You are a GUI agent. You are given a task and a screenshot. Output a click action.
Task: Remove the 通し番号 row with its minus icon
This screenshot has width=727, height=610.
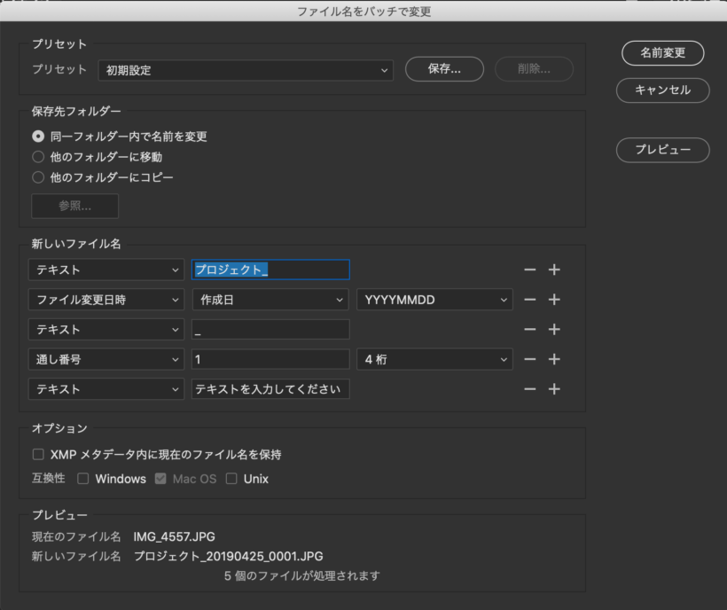530,359
